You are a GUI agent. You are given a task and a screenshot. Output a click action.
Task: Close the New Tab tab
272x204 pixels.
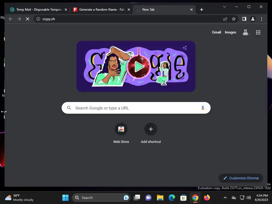pyautogui.click(x=192, y=10)
